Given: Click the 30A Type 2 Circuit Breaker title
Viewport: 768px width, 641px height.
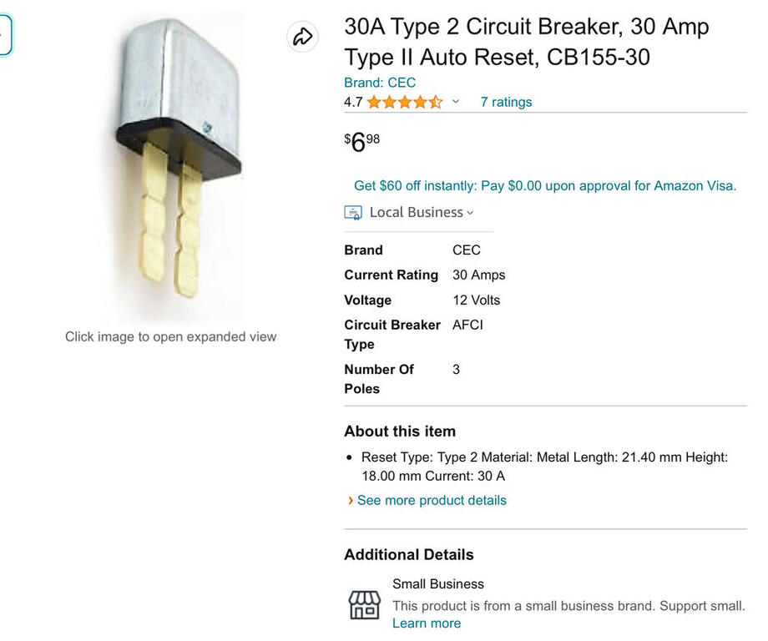Looking at the screenshot, I should click(x=526, y=42).
